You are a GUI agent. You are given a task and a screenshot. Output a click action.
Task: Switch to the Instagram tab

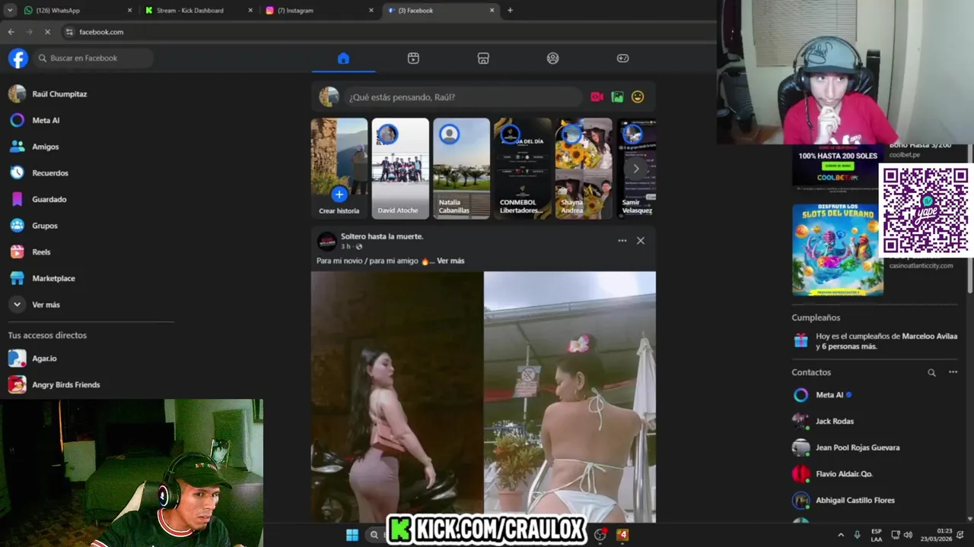(x=320, y=11)
